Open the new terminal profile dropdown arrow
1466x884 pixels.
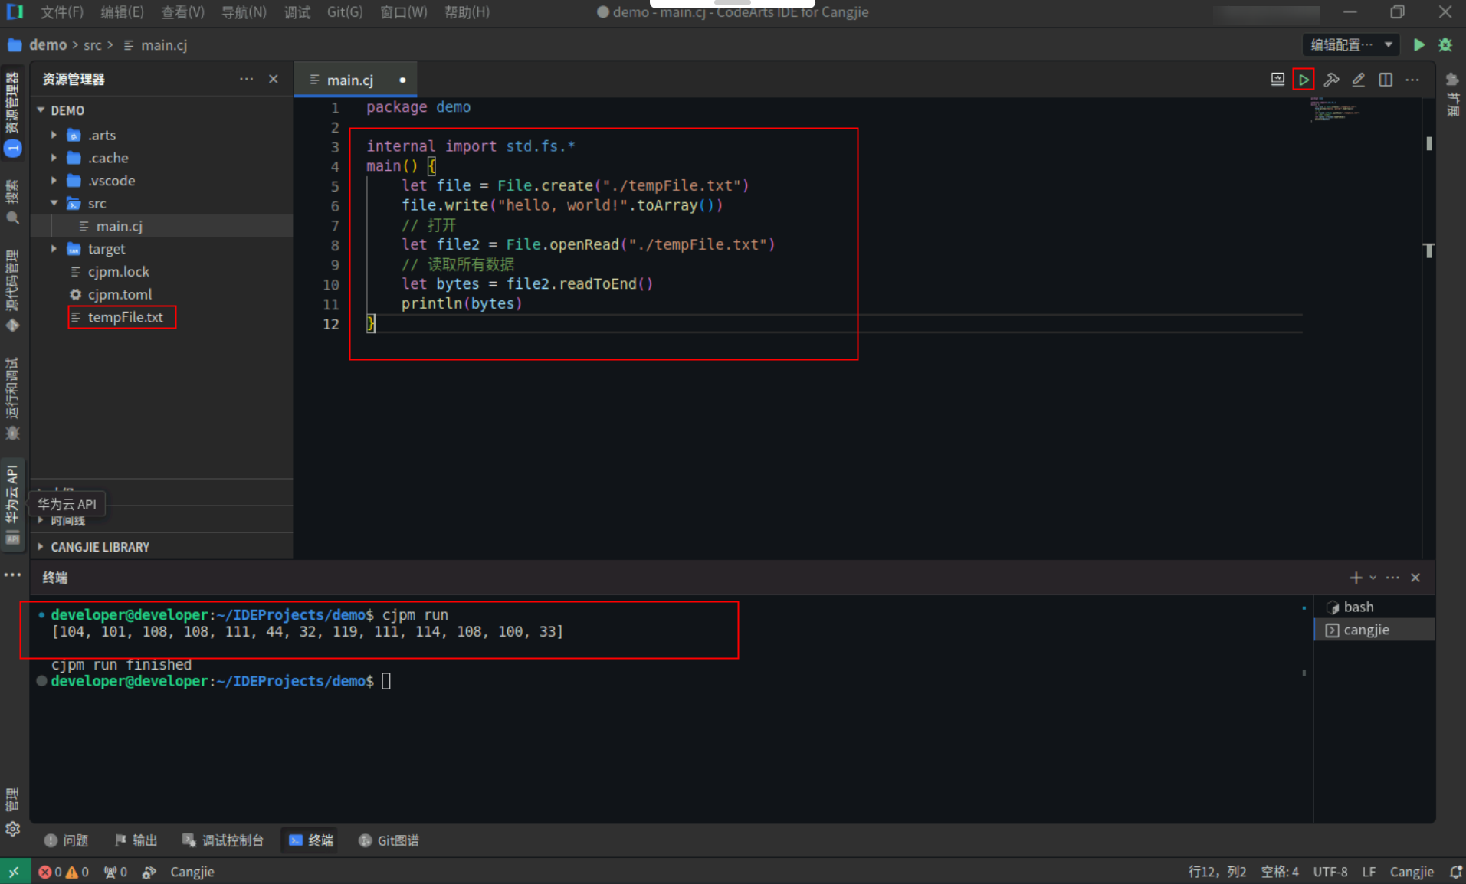1373,578
